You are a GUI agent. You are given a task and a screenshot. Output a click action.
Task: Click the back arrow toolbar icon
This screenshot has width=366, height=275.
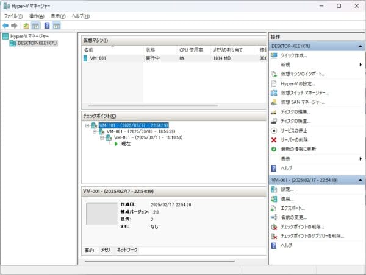(5, 26)
